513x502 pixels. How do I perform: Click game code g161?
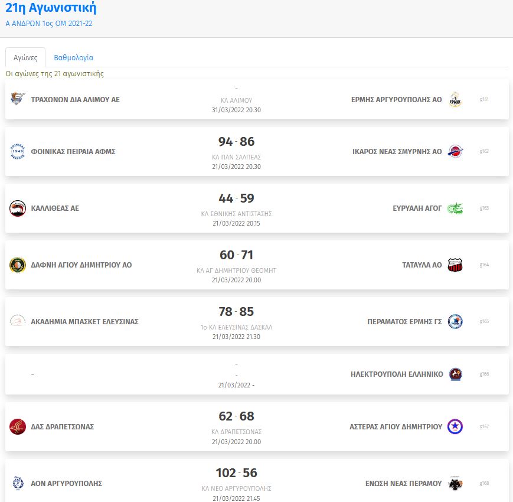(484, 99)
